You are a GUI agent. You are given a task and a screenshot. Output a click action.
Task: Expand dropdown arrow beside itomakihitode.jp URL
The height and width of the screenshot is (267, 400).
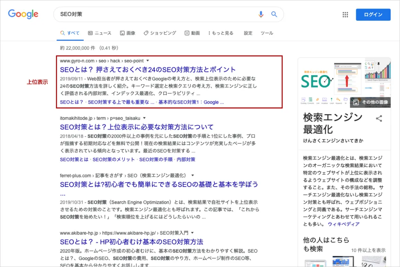[145, 118]
